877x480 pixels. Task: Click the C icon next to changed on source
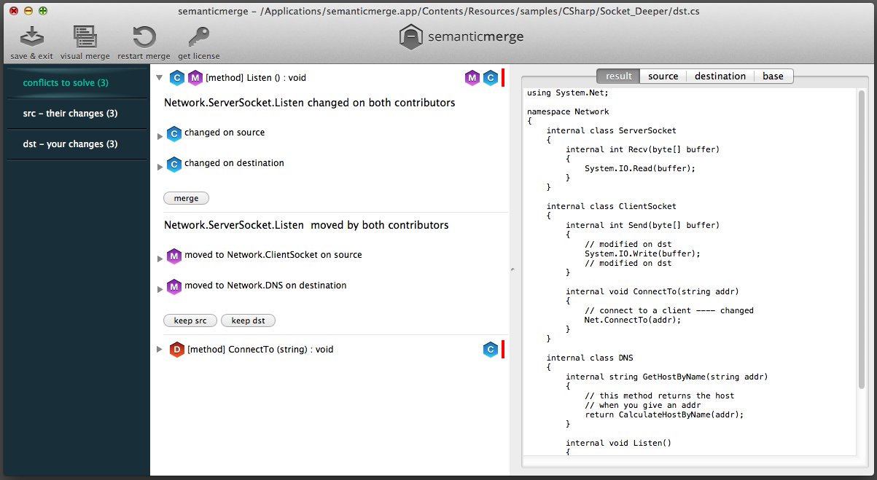click(x=174, y=133)
